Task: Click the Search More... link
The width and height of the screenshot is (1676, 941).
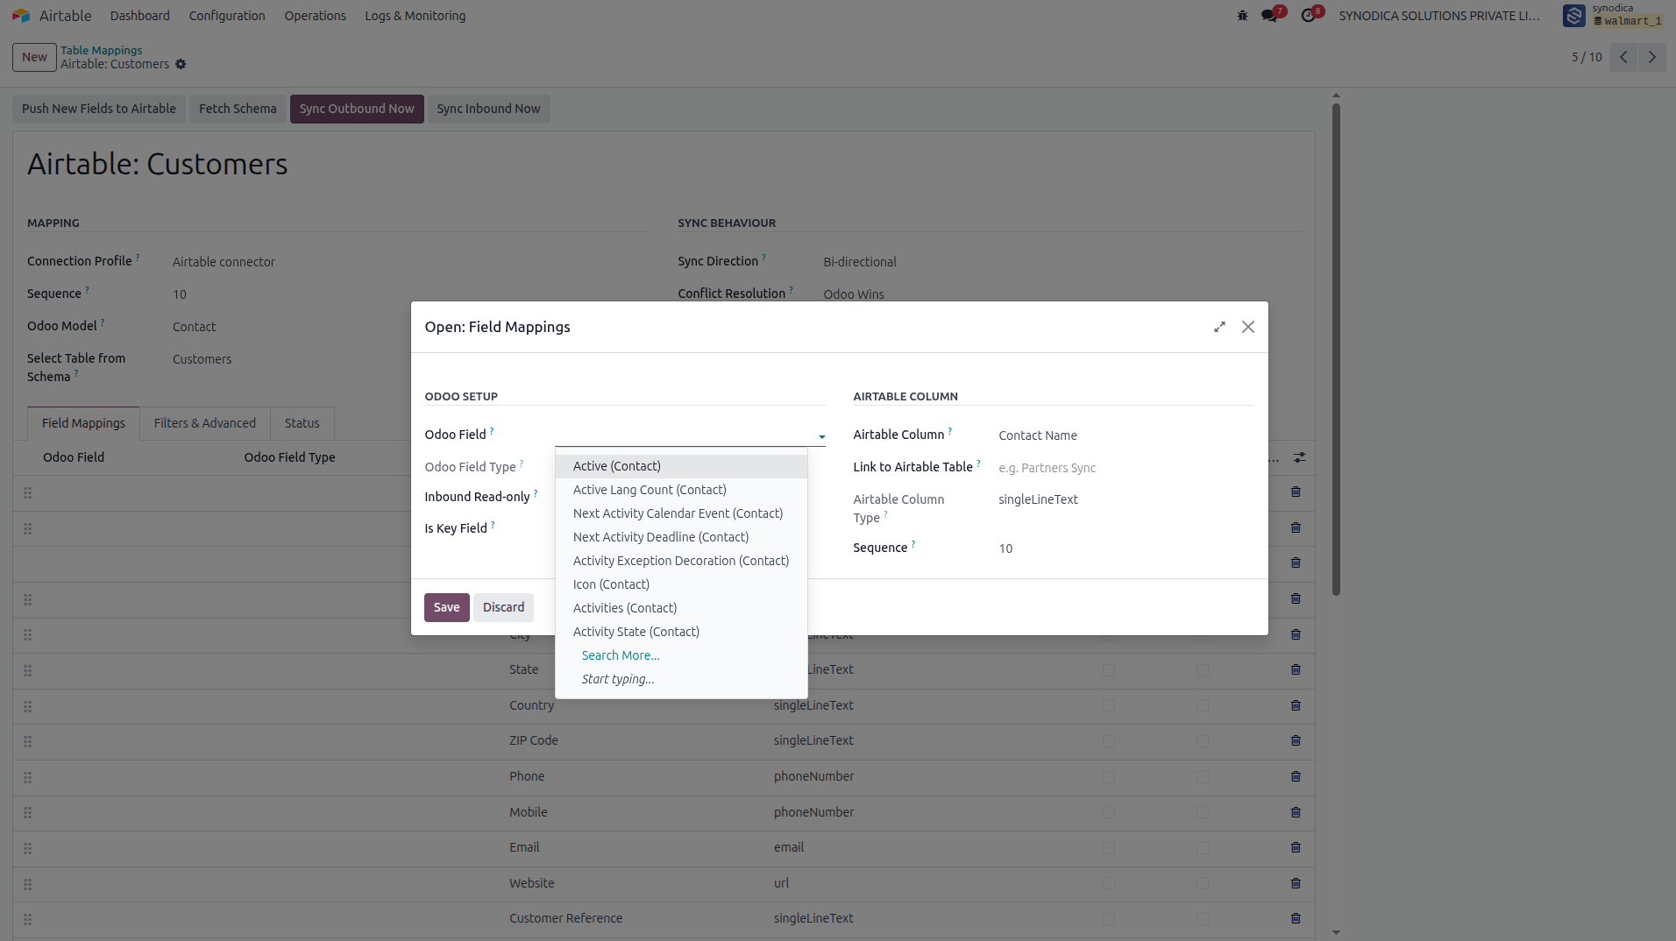Action: pyautogui.click(x=621, y=655)
